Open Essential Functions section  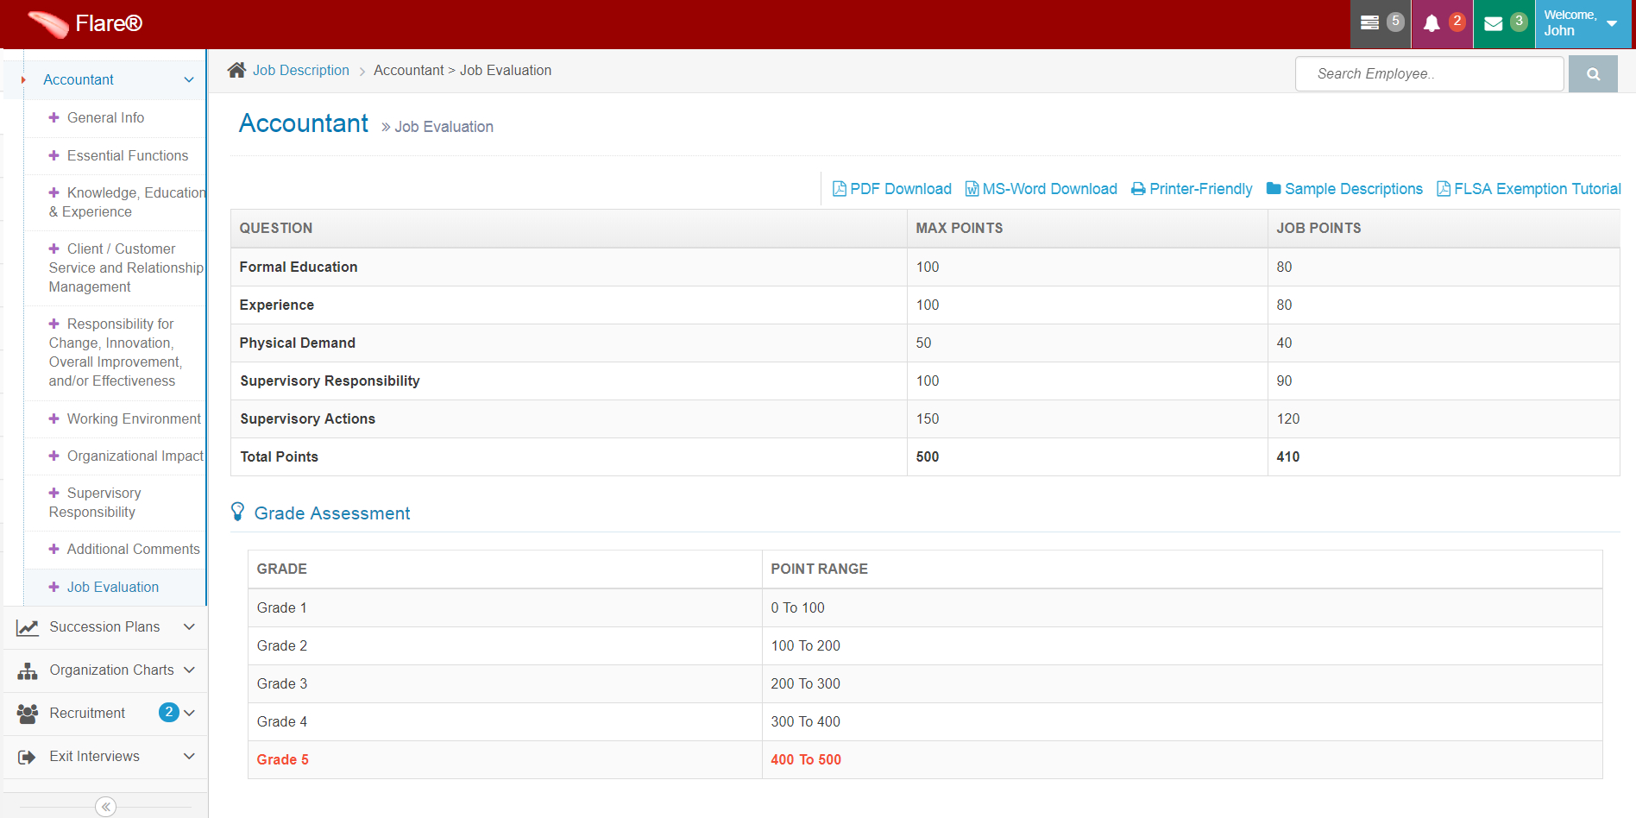click(x=128, y=155)
